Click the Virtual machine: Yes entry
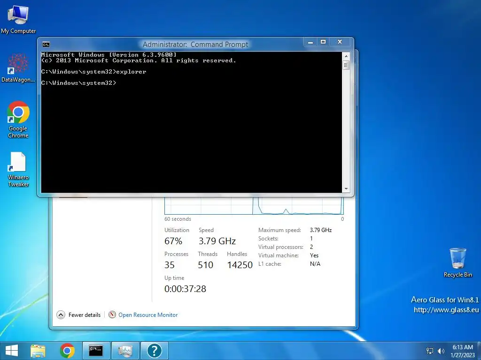 (x=288, y=255)
